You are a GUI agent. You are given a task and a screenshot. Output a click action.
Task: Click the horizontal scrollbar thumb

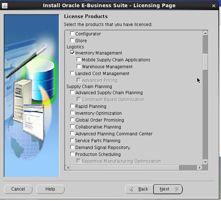125,168
